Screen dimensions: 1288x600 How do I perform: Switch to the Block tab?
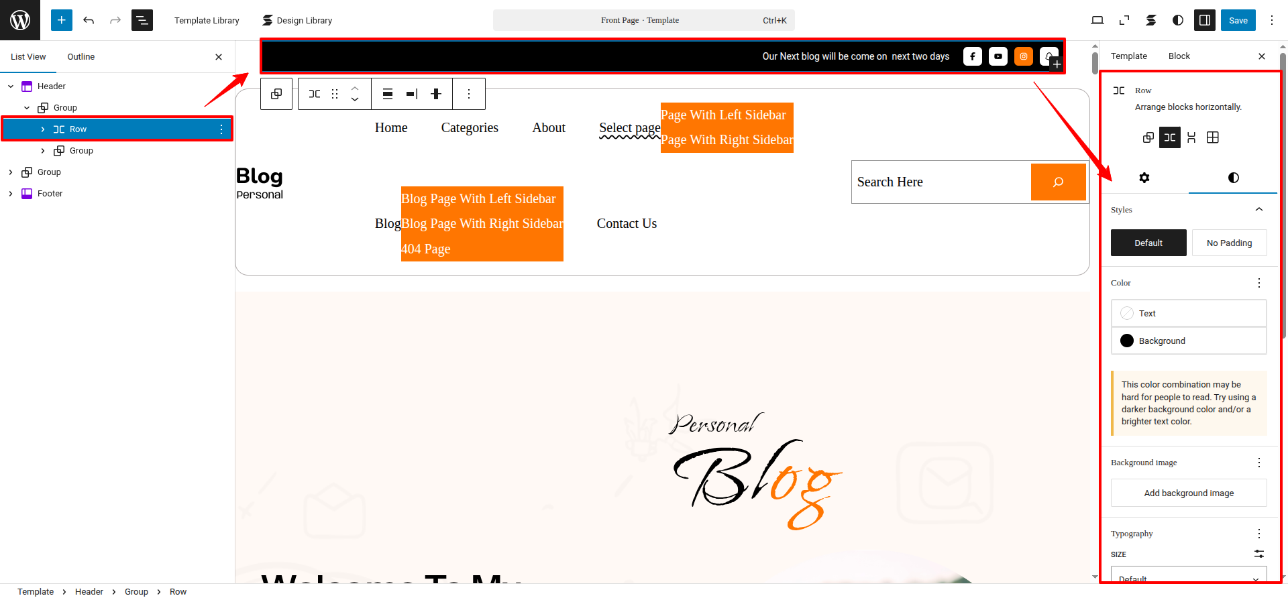[1179, 56]
